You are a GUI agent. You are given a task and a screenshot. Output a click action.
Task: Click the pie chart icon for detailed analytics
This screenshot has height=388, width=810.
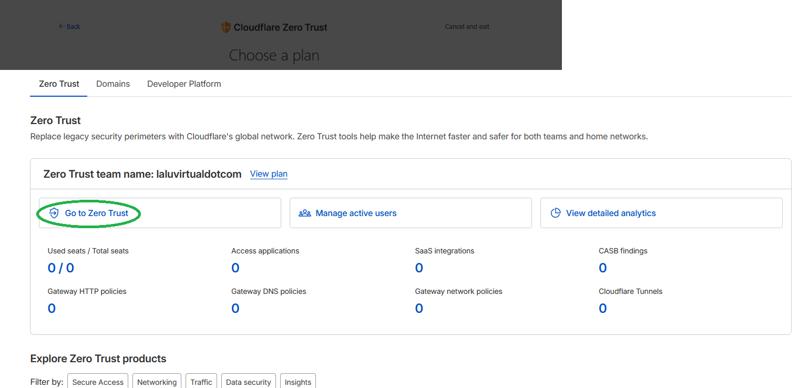(x=555, y=213)
